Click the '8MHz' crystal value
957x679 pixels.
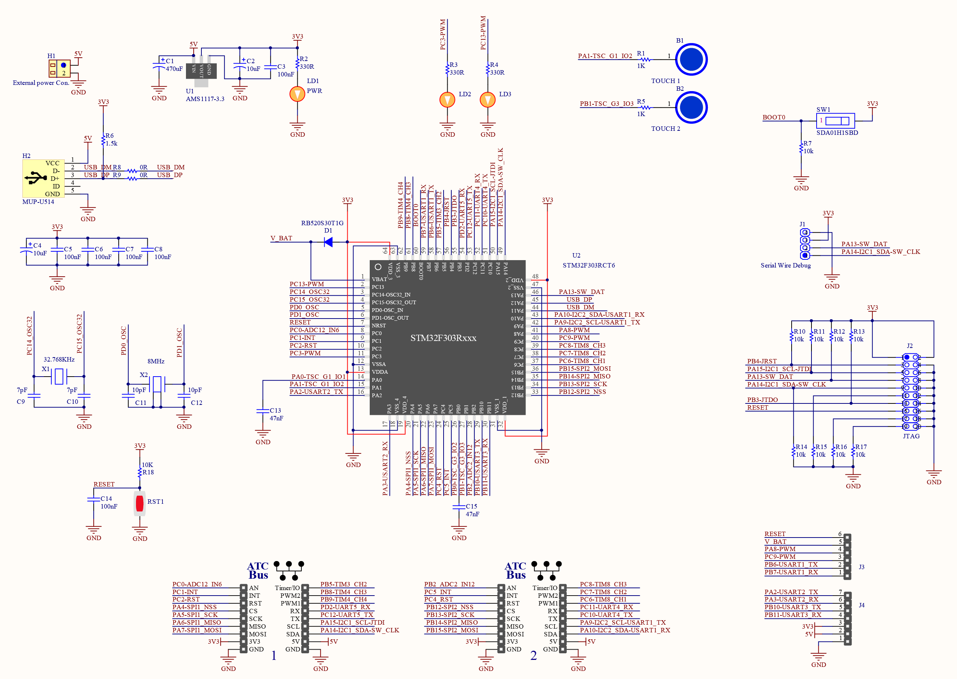coord(155,361)
